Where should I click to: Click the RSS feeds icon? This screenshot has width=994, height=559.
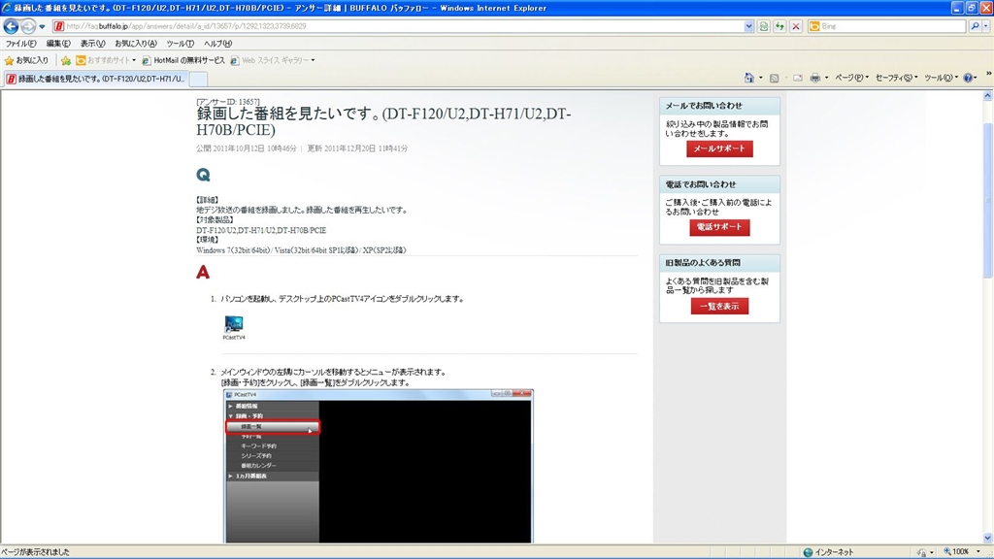click(x=774, y=78)
